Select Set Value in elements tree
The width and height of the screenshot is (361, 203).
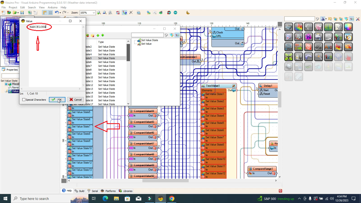(x=146, y=44)
